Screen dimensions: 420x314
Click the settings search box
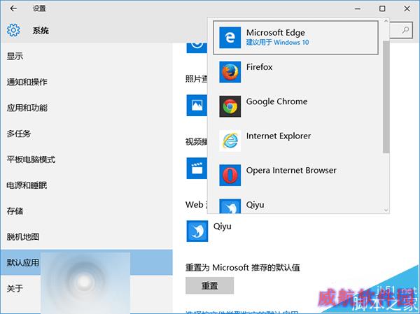[x=400, y=30]
